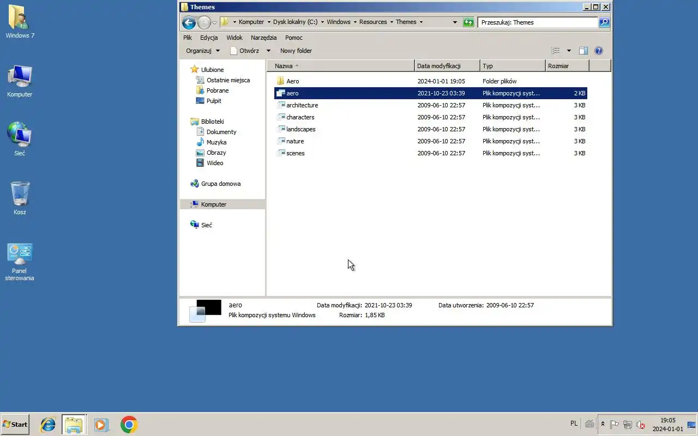The image size is (698, 436).
Task: Sort by Data modyfikacji column header
Action: point(447,66)
